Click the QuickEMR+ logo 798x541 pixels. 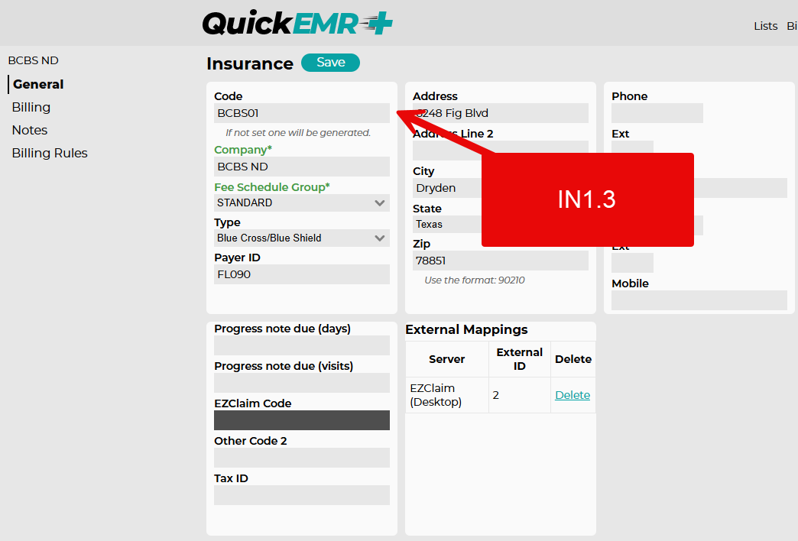tap(298, 24)
